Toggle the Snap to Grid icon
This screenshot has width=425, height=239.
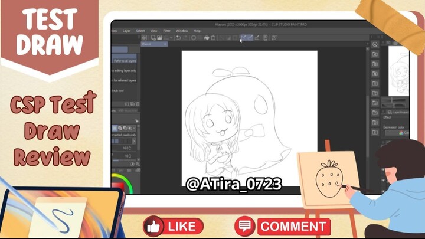pos(257,38)
